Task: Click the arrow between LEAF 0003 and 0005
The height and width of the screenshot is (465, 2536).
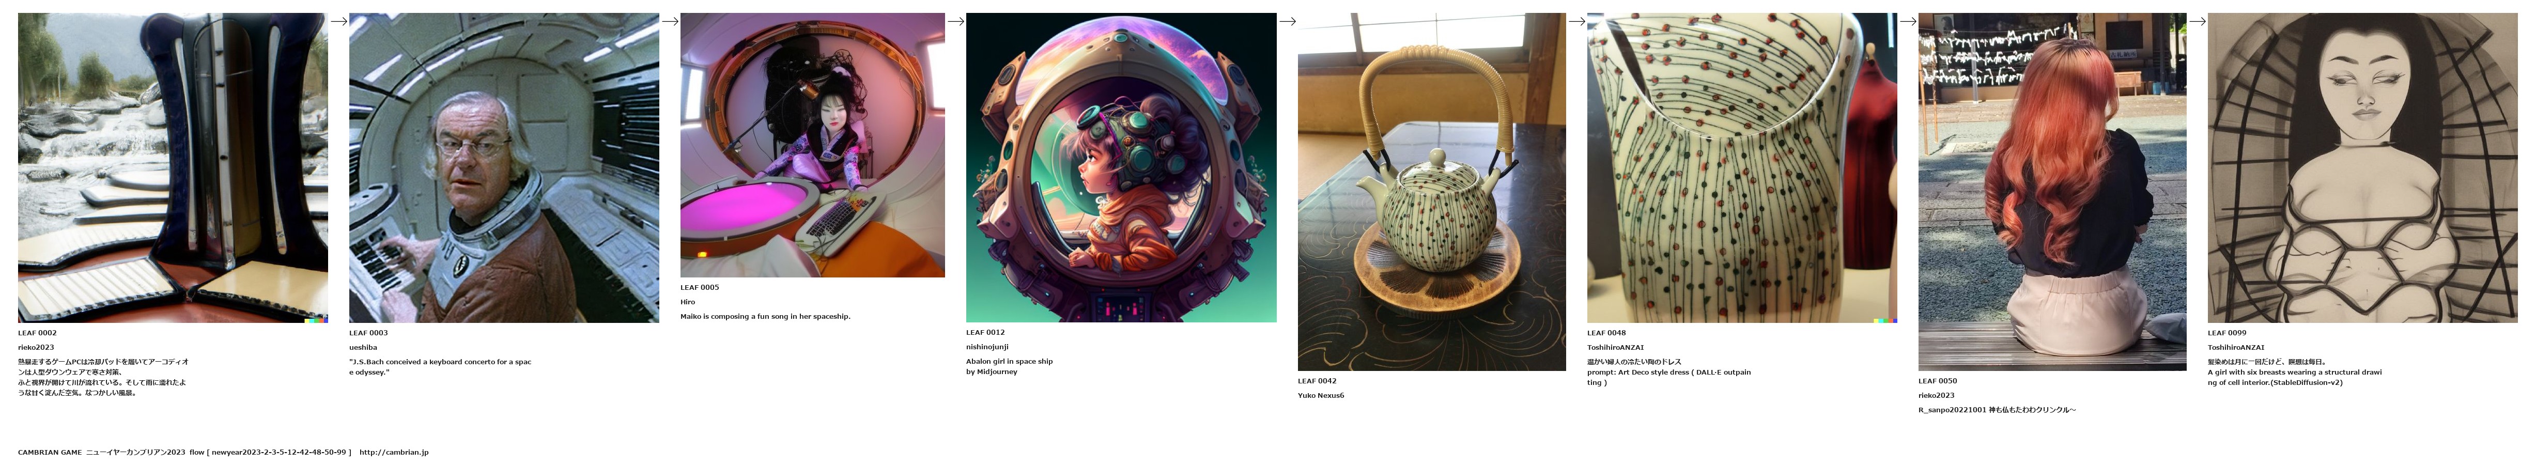Action: [x=670, y=21]
